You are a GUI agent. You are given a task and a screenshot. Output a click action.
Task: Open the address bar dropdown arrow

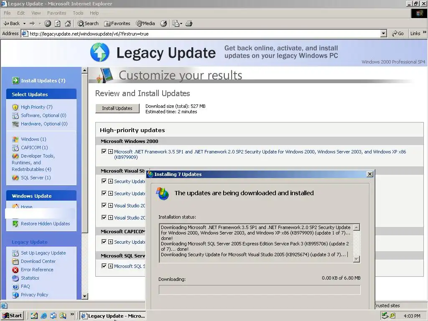[x=384, y=33]
